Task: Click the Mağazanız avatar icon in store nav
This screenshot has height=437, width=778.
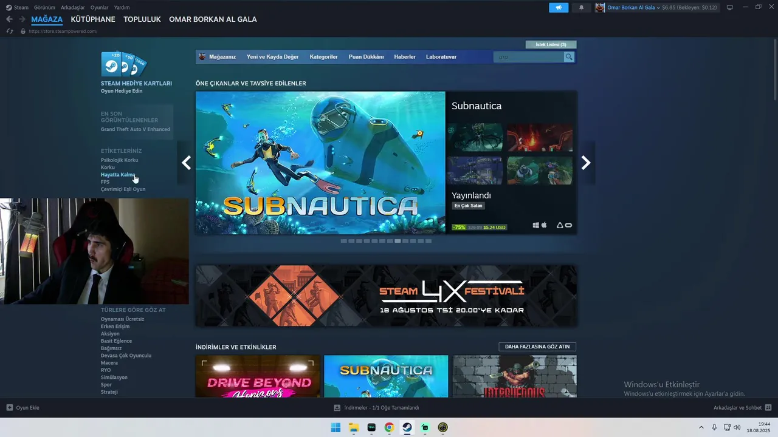Action: click(202, 57)
